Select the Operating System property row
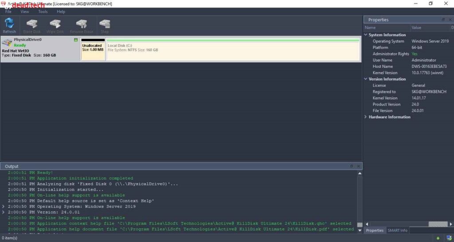This screenshot has height=242, width=454. 408,41
